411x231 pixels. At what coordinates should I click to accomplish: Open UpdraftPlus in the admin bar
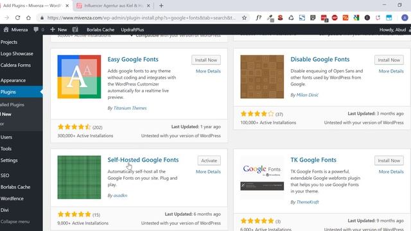(132, 30)
